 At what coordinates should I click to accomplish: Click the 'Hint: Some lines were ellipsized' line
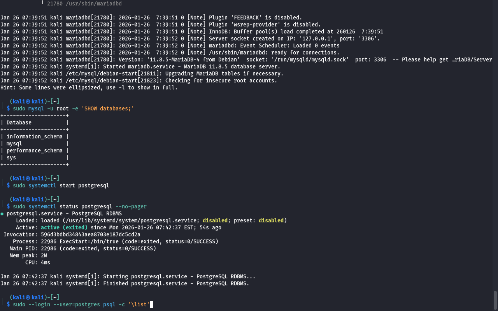[x=89, y=87]
